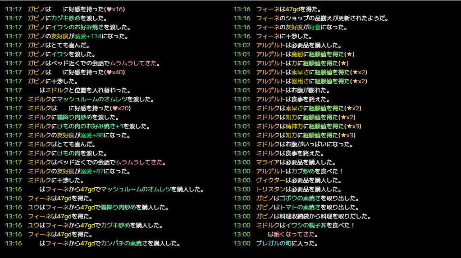
Task: Select the 13:02 timestamp entry
Action: 242,45
